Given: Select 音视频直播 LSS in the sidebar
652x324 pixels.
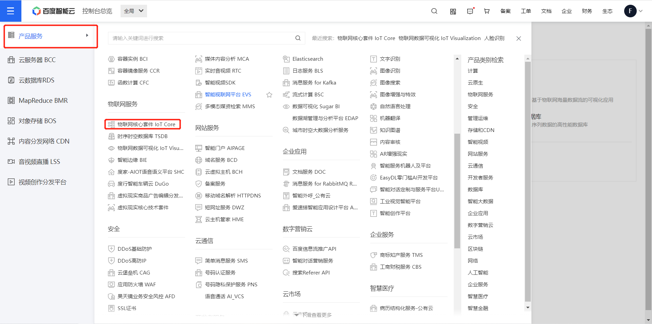Looking at the screenshot, I should 39,161.
